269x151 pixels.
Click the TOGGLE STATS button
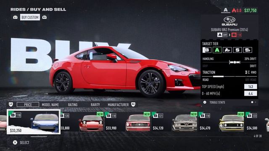pyautogui.click(x=217, y=102)
